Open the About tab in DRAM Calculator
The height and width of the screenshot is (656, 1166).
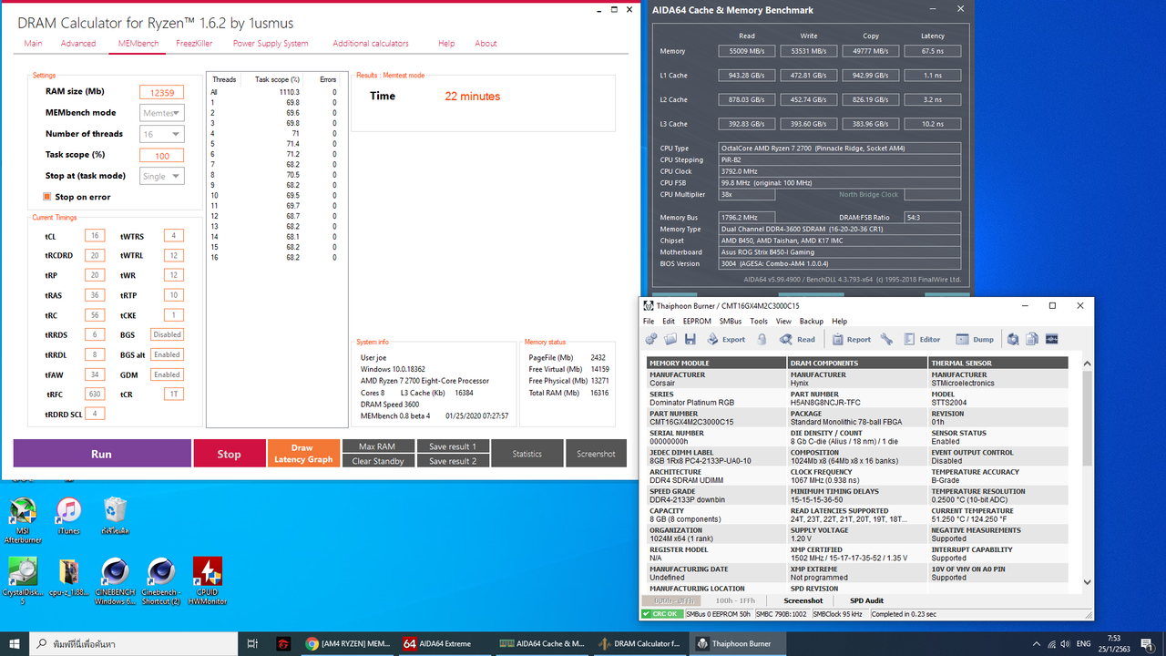(x=486, y=43)
